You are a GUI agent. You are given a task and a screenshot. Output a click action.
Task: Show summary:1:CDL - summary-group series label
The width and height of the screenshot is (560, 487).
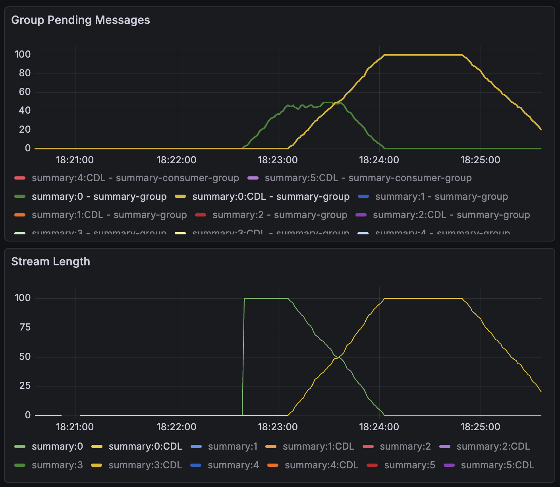[x=109, y=215]
